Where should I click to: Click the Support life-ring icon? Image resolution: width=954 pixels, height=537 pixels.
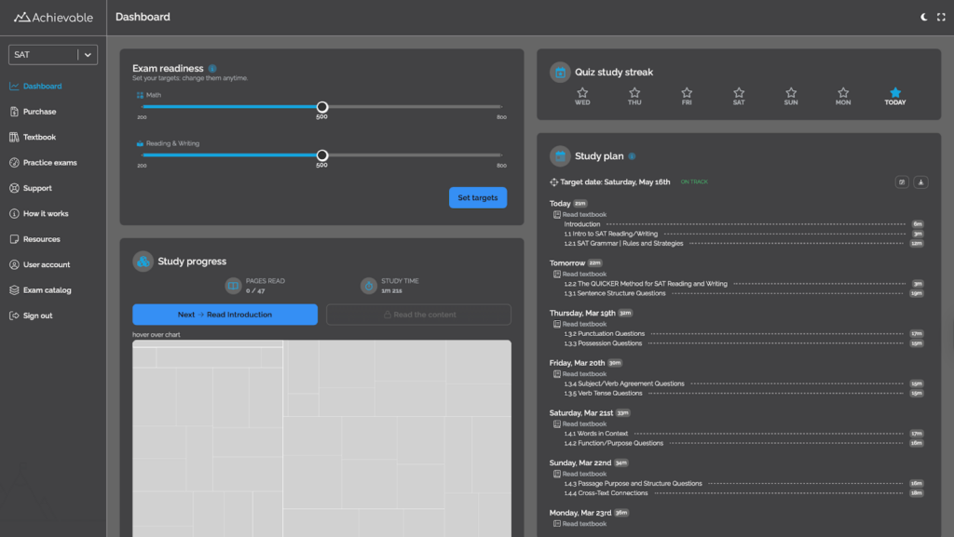[13, 187]
